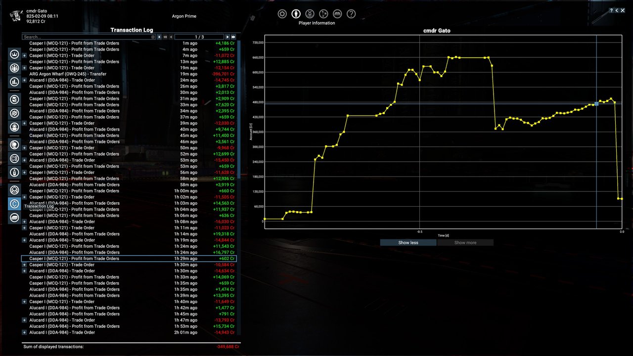Screen dimensions: 633x356
Task: Expand the Alucard I Trade Order from 53m ago
Action: coord(24,160)
